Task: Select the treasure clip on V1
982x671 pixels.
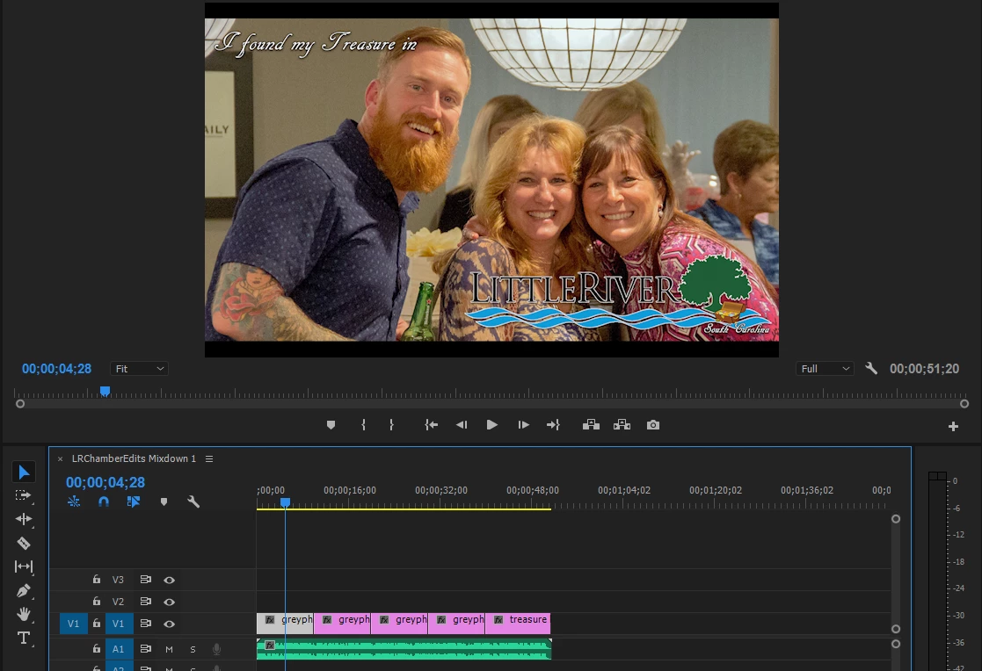Action: coord(518,624)
